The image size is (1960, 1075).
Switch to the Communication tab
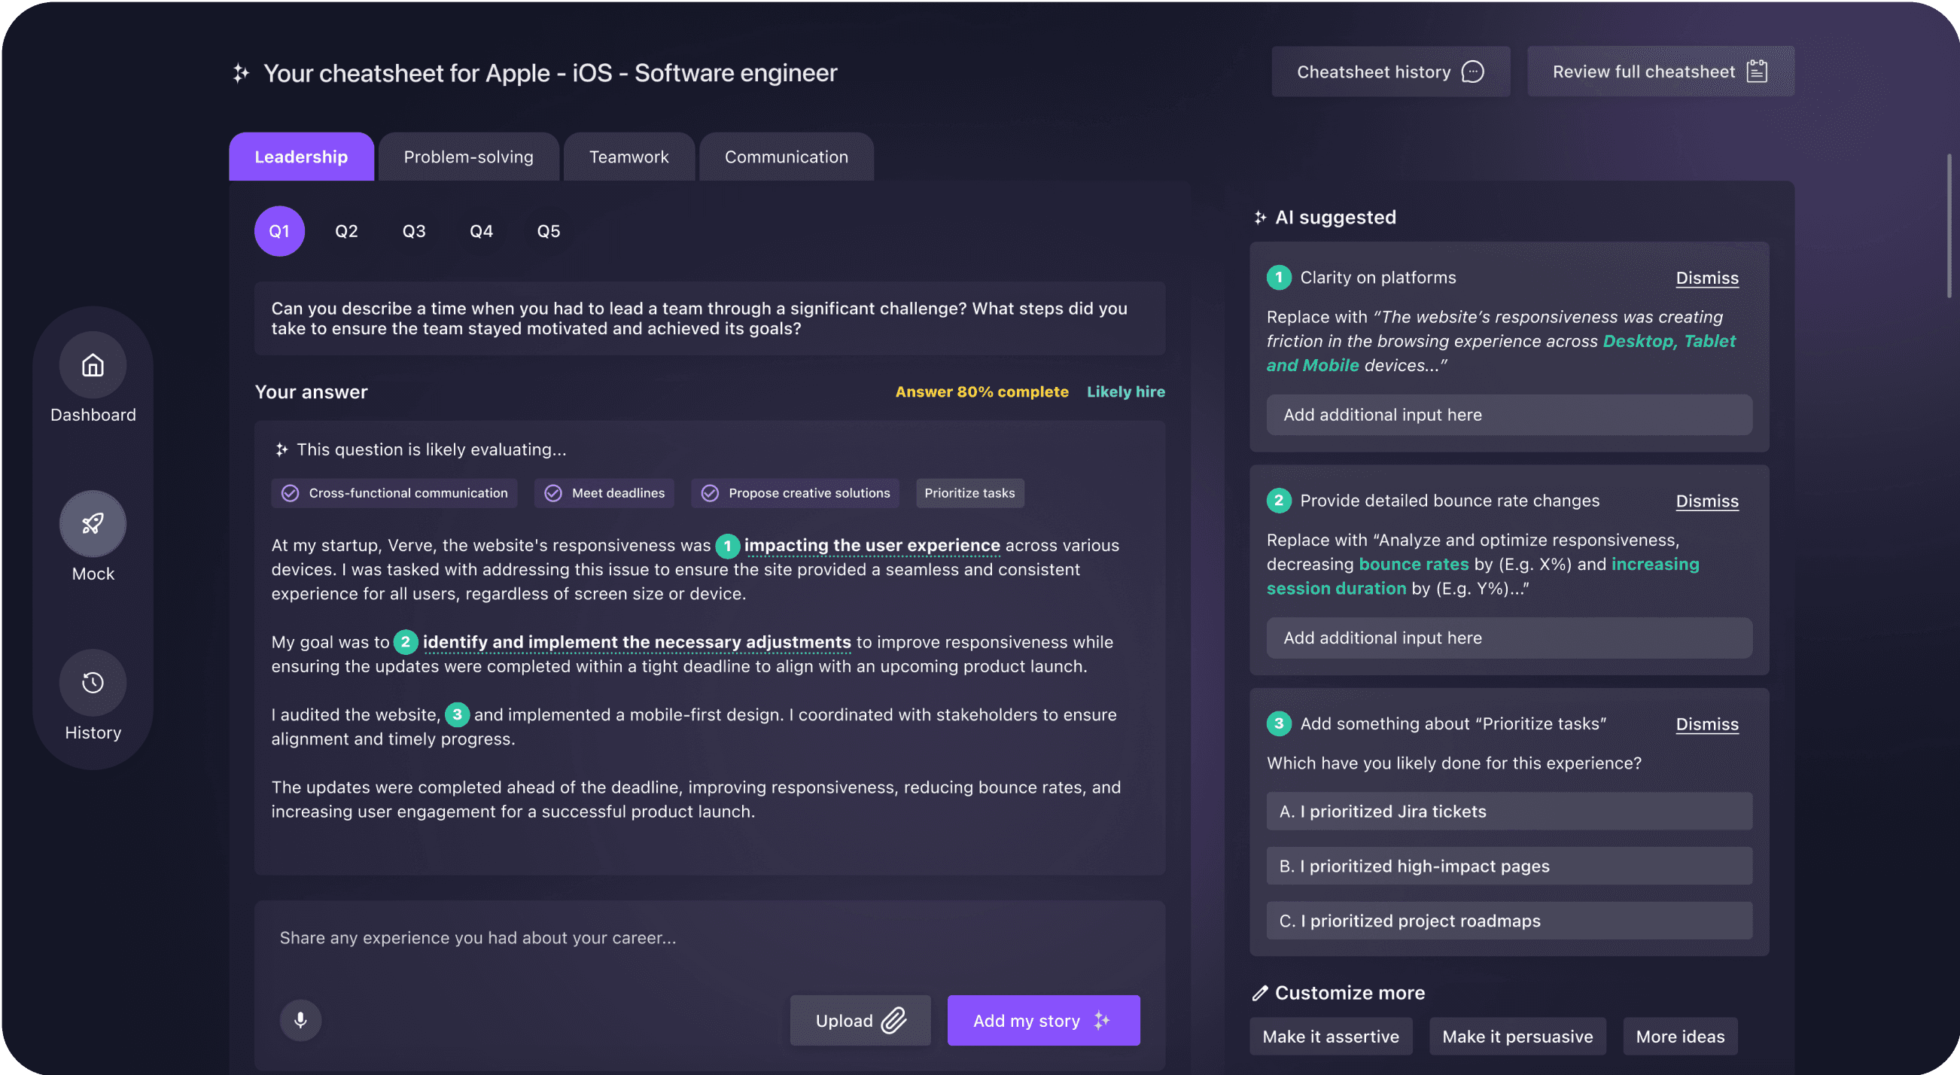pos(786,157)
